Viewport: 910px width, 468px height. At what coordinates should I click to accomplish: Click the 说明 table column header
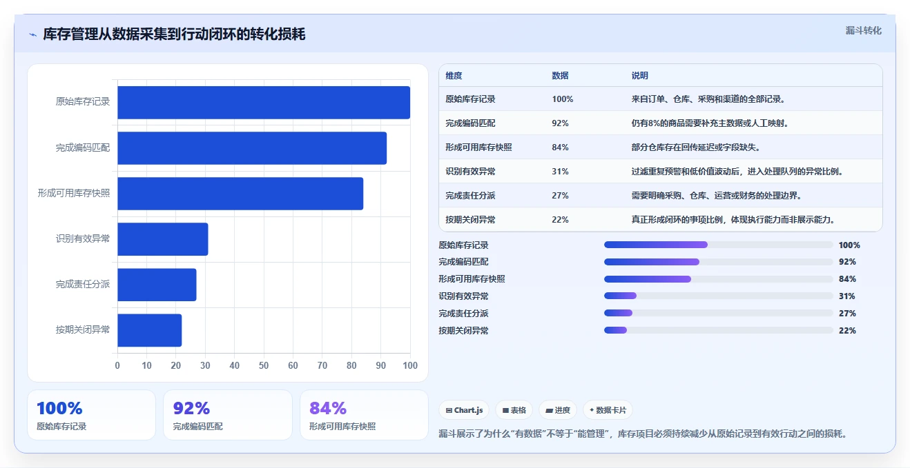[639, 76]
